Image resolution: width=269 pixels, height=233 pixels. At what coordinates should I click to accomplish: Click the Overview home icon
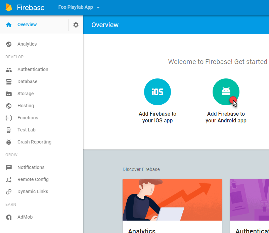click(9, 25)
